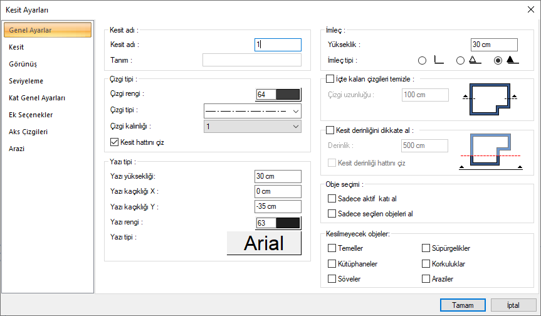Click the inner lines cleanup preview diagram
The width and height of the screenshot is (541, 316).
[488, 98]
